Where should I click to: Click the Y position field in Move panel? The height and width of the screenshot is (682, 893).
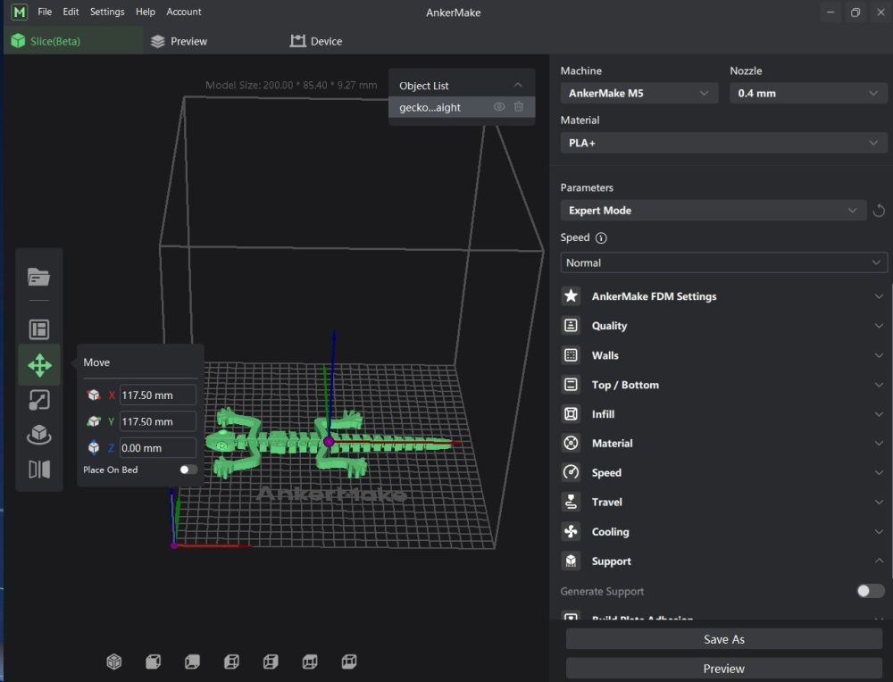pyautogui.click(x=158, y=422)
